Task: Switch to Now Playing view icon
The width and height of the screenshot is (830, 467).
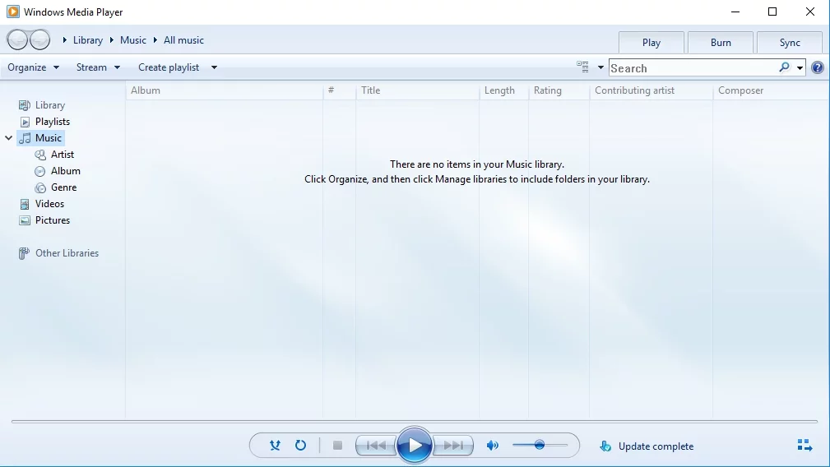Action: tap(804, 446)
